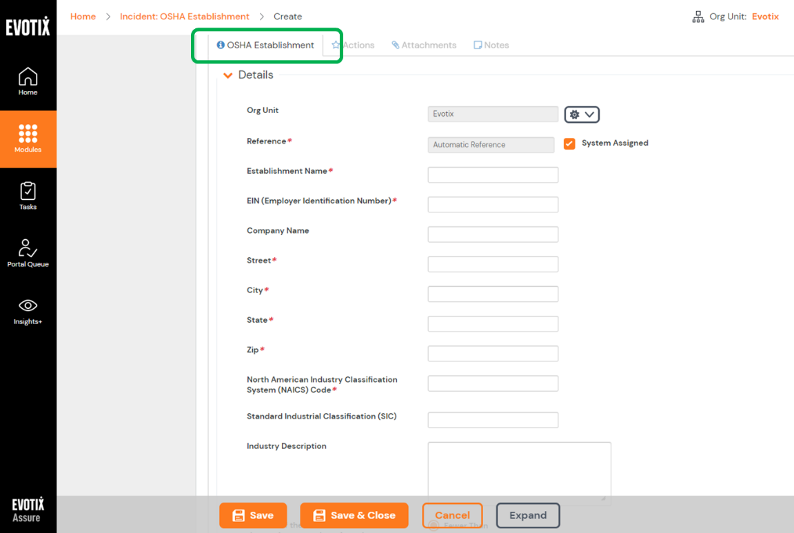The width and height of the screenshot is (794, 533).
Task: Open the dropdown arrow next to the gear
Action: click(590, 114)
